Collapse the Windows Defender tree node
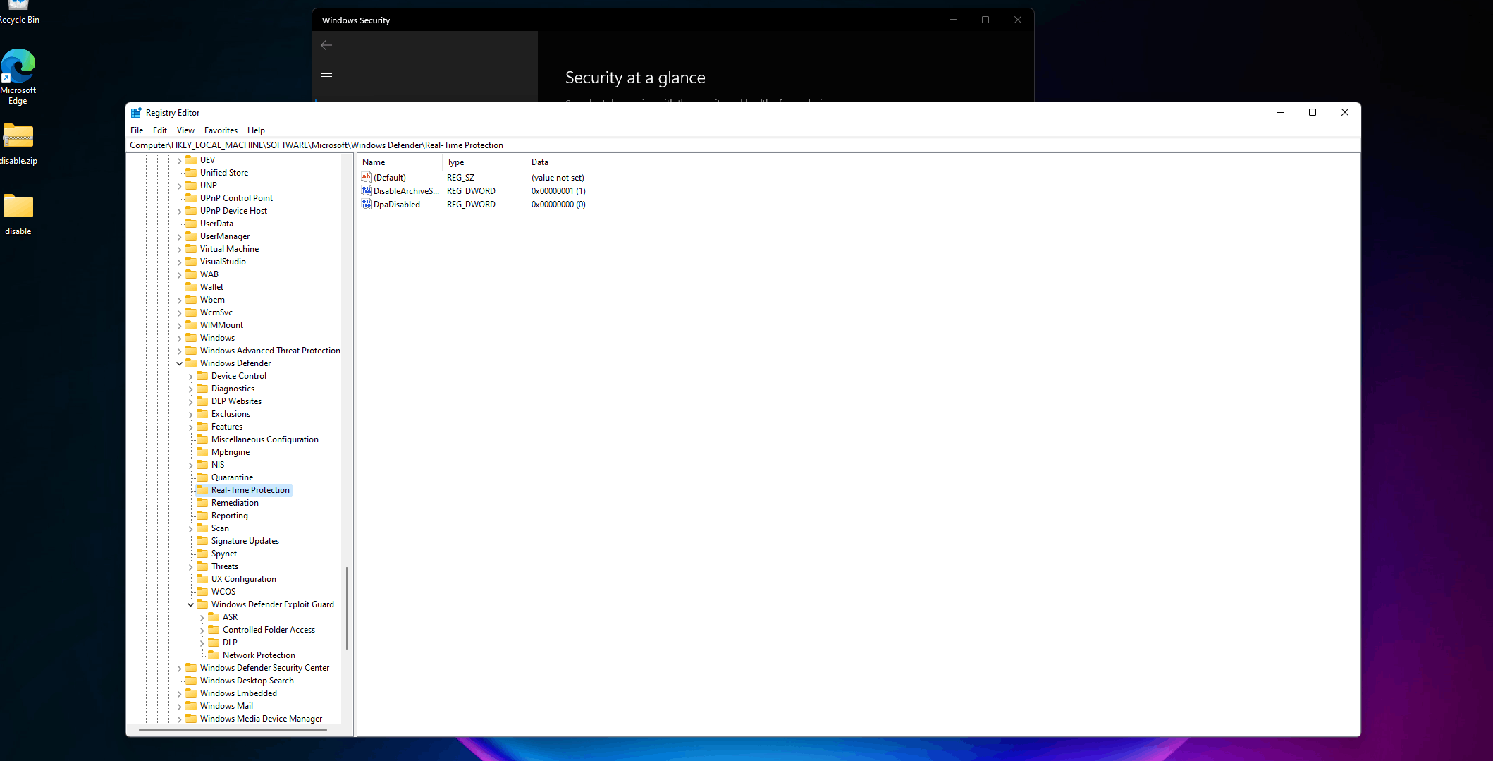 coord(179,364)
